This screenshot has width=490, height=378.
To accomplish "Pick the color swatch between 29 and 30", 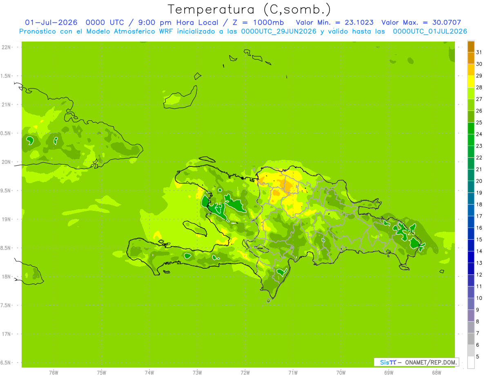I will (471, 70).
